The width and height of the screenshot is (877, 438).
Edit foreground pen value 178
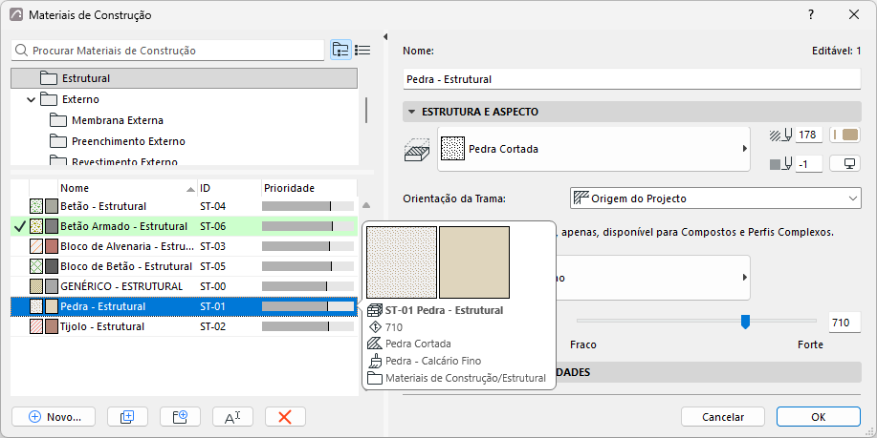[808, 136]
